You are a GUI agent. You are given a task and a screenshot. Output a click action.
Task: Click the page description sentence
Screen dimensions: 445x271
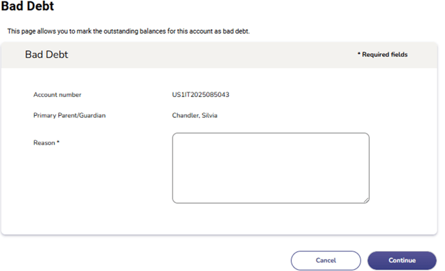pos(128,31)
